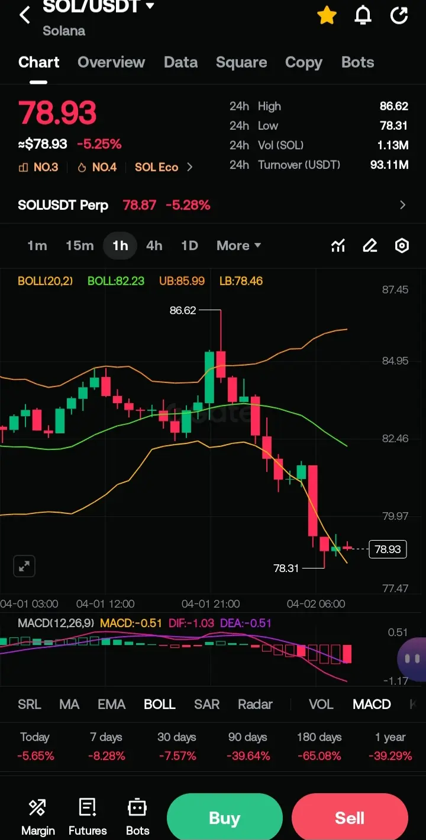
Task: Toggle the favorite star icon
Action: click(327, 15)
